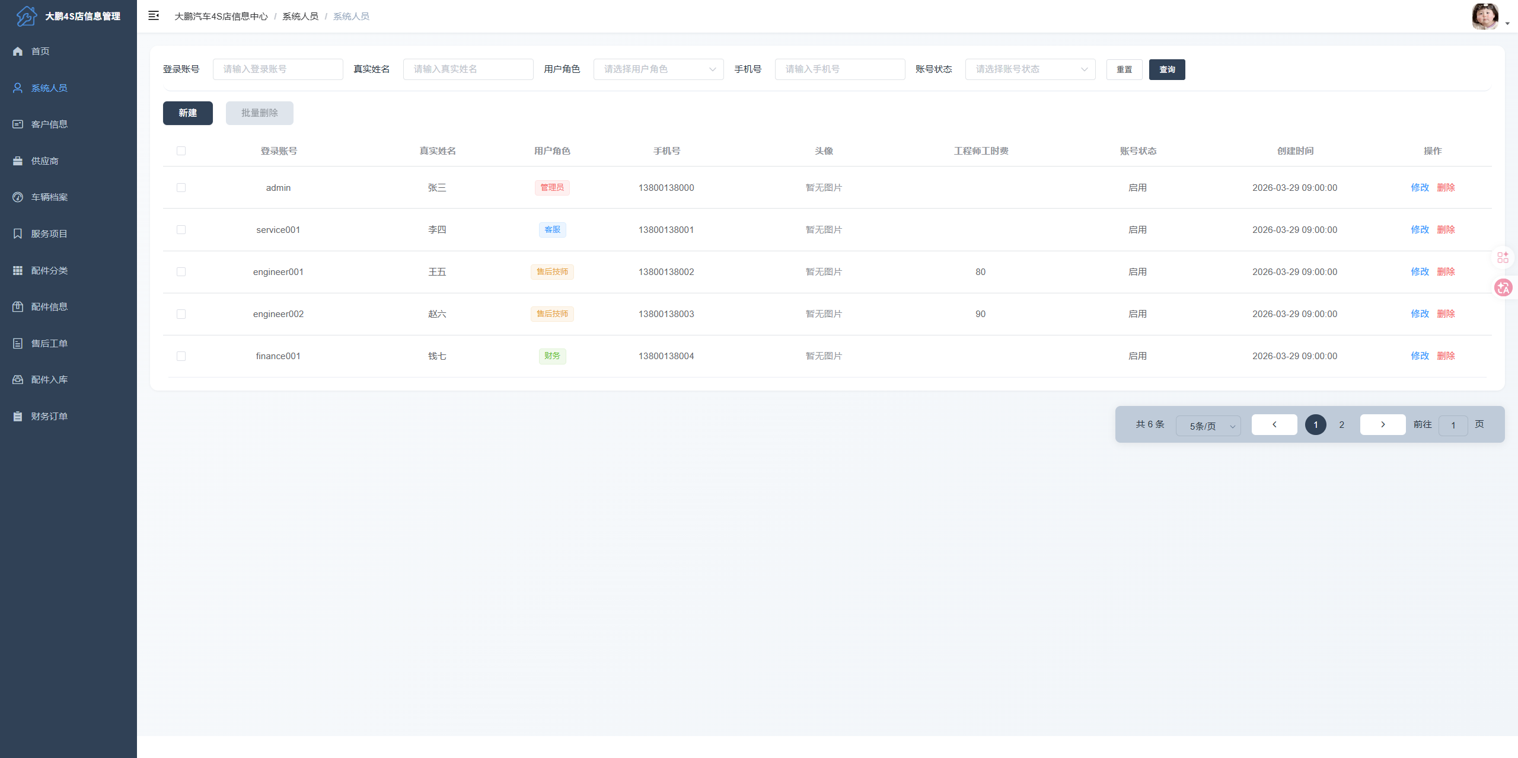Check the service001 row checkbox
The width and height of the screenshot is (1518, 758).
181,229
